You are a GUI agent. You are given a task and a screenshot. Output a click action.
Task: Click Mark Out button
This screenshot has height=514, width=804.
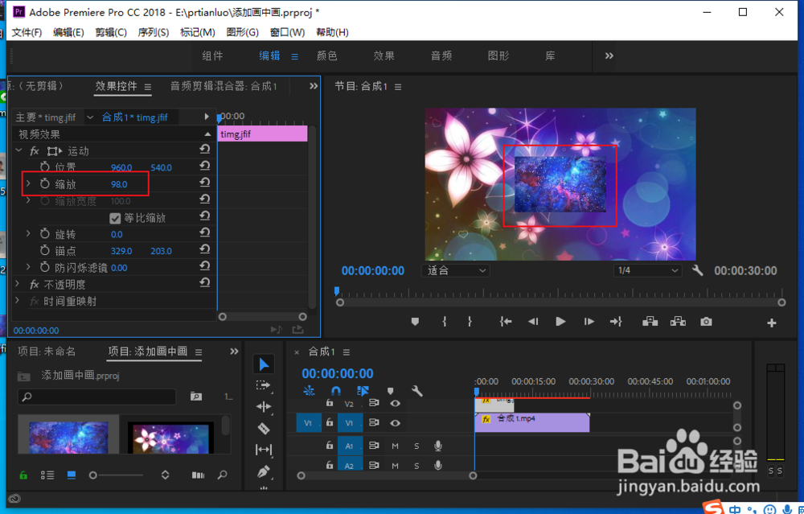pos(470,322)
